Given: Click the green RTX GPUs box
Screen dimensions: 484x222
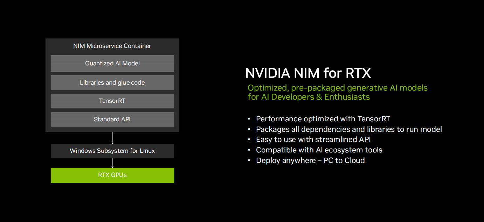Looking at the screenshot, I should (112, 175).
